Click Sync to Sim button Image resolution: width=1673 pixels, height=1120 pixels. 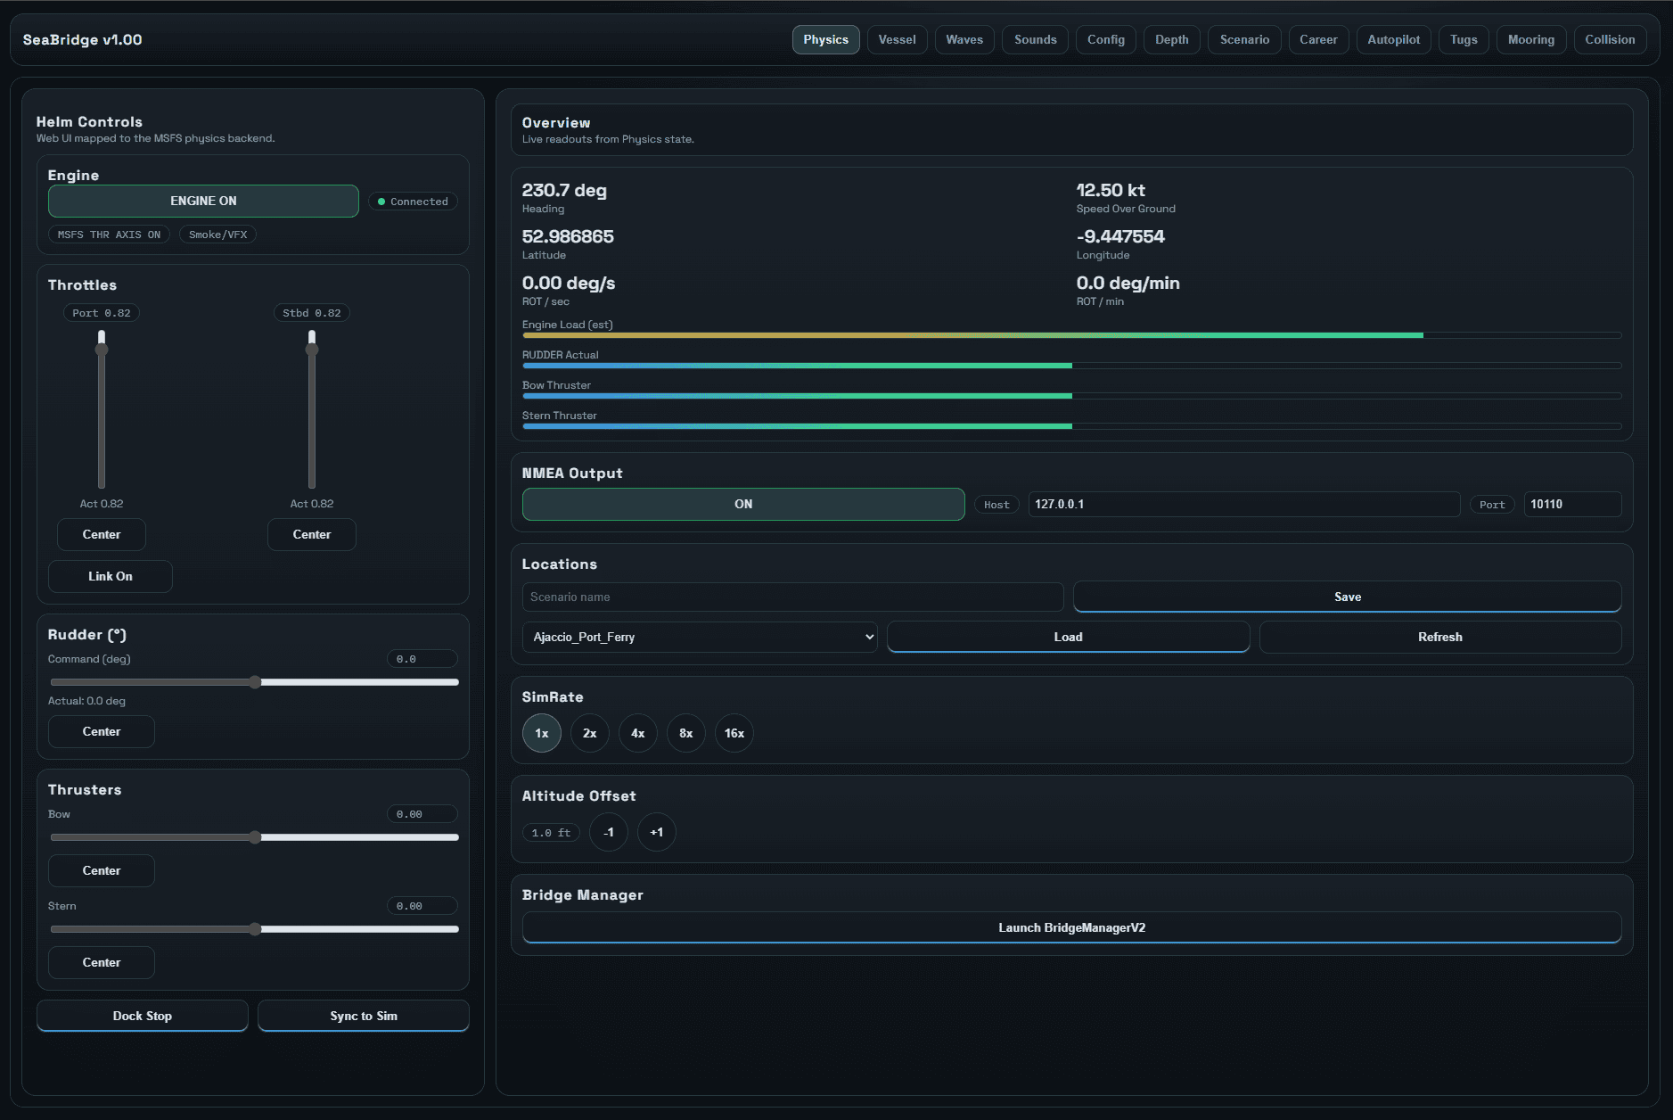coord(363,1017)
